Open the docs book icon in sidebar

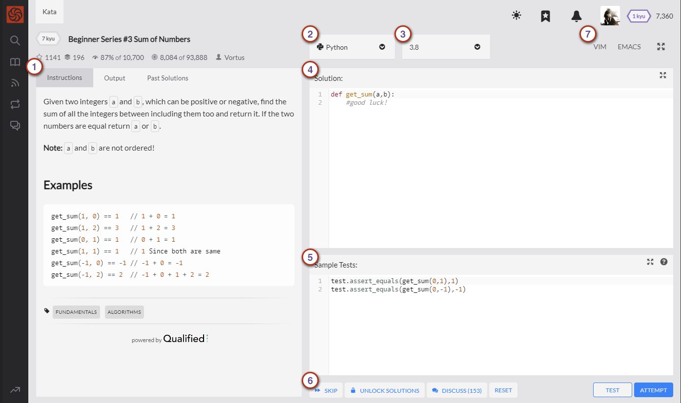[x=15, y=62]
